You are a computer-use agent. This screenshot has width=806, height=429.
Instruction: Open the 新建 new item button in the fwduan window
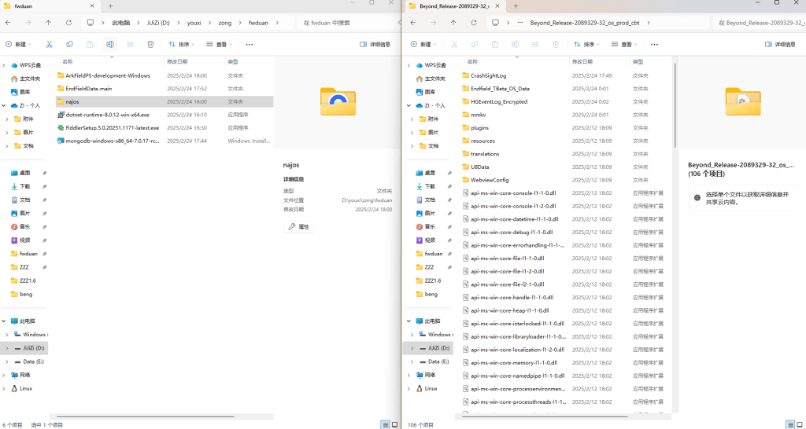[19, 45]
